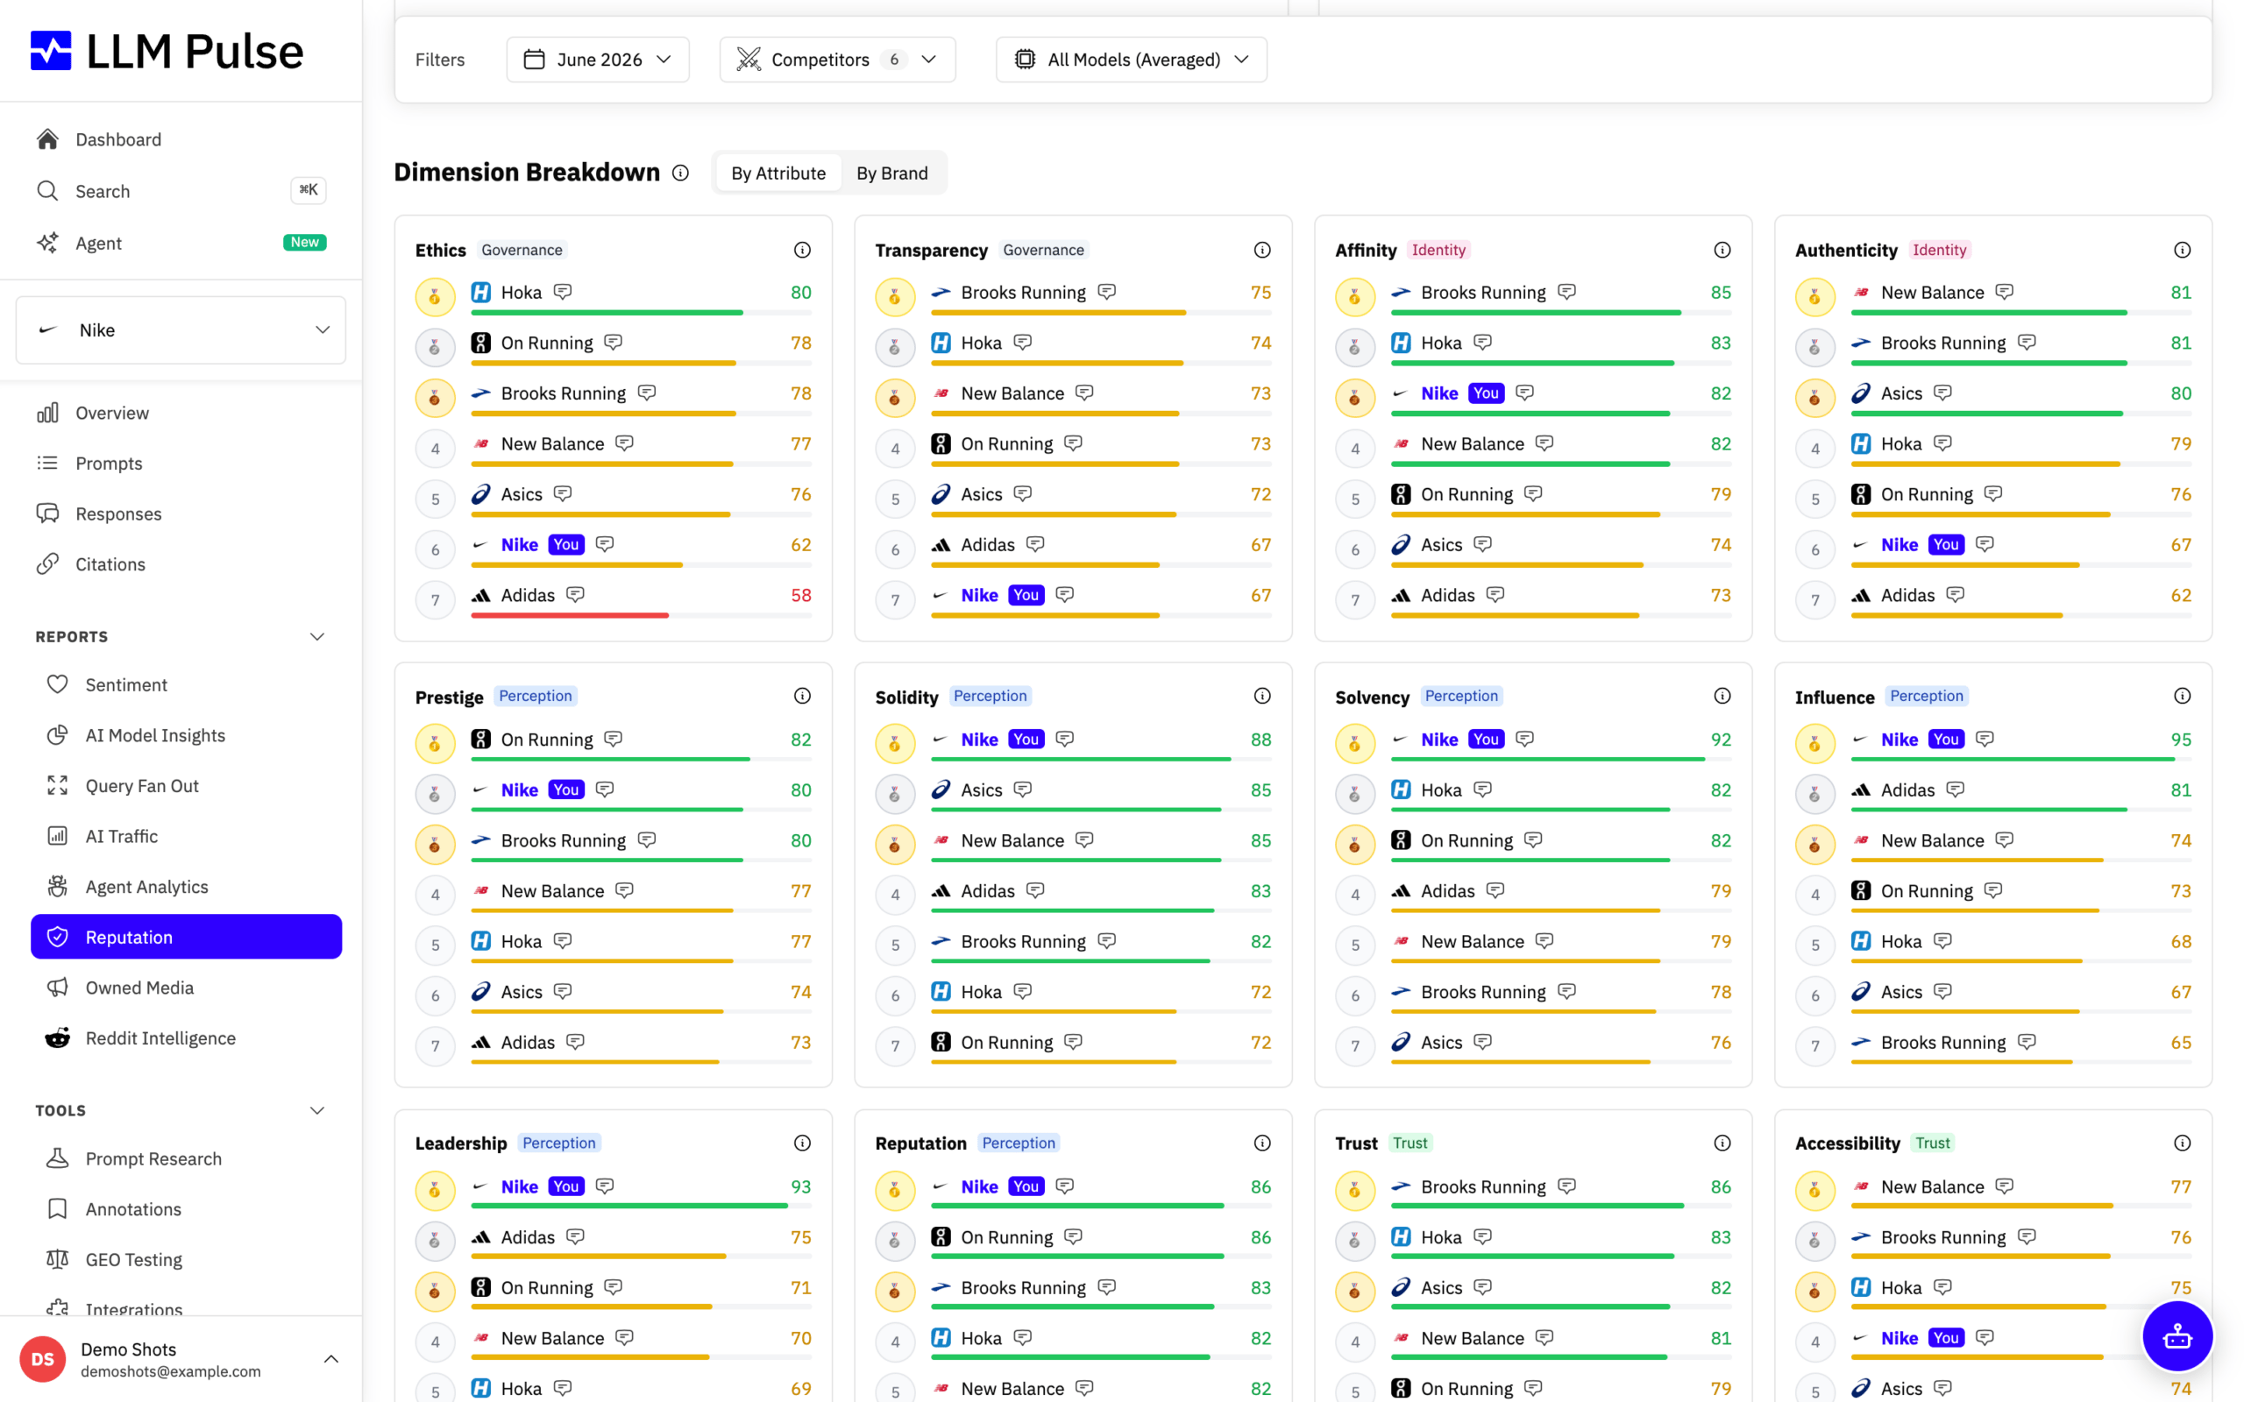Screen dimensions: 2244x1402
Task: Expand the Demo Shots account menu
Action: 331,1359
